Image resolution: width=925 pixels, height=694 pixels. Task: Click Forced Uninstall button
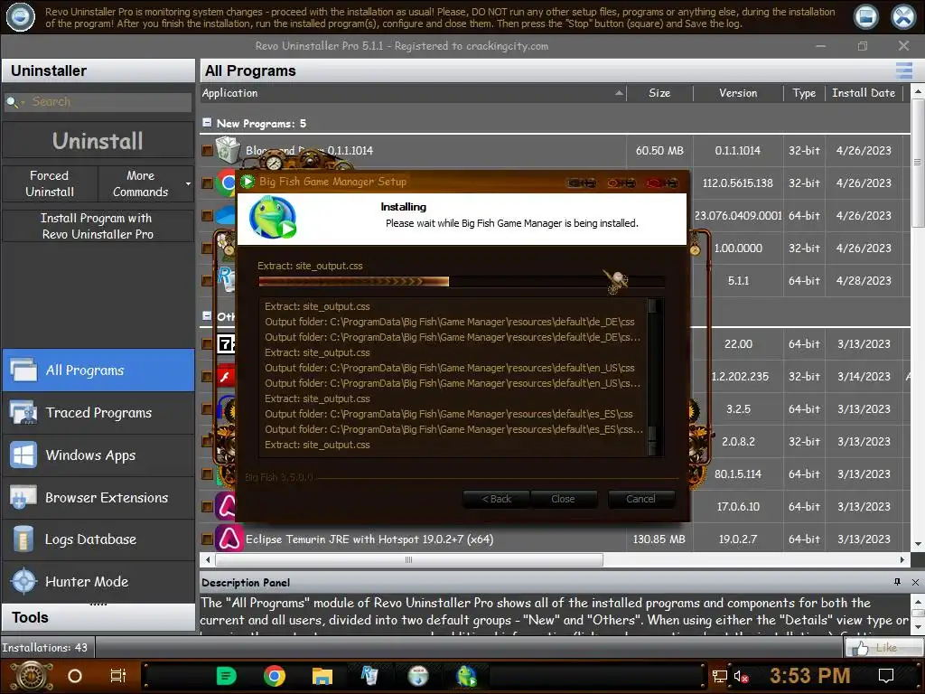[x=50, y=183]
